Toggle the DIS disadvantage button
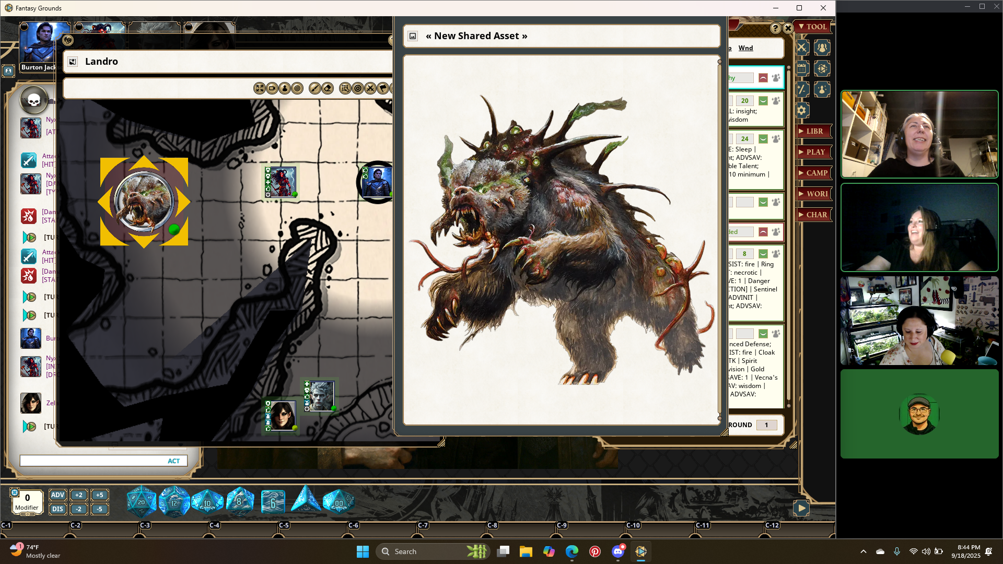 pos(57,509)
